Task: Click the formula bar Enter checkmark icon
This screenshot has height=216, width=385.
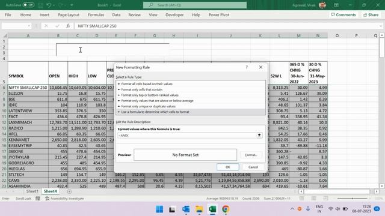Action: click(57, 26)
